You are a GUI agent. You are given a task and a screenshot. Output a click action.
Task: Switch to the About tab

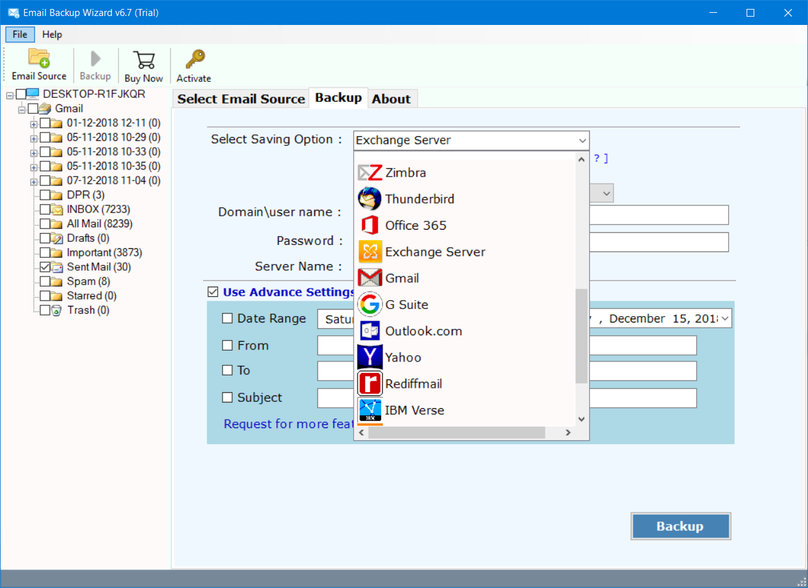coord(391,99)
